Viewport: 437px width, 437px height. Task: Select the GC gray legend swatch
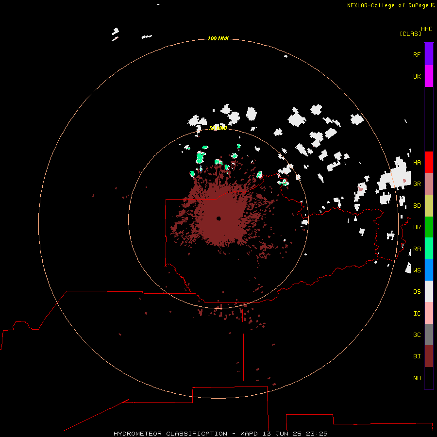coord(429,335)
